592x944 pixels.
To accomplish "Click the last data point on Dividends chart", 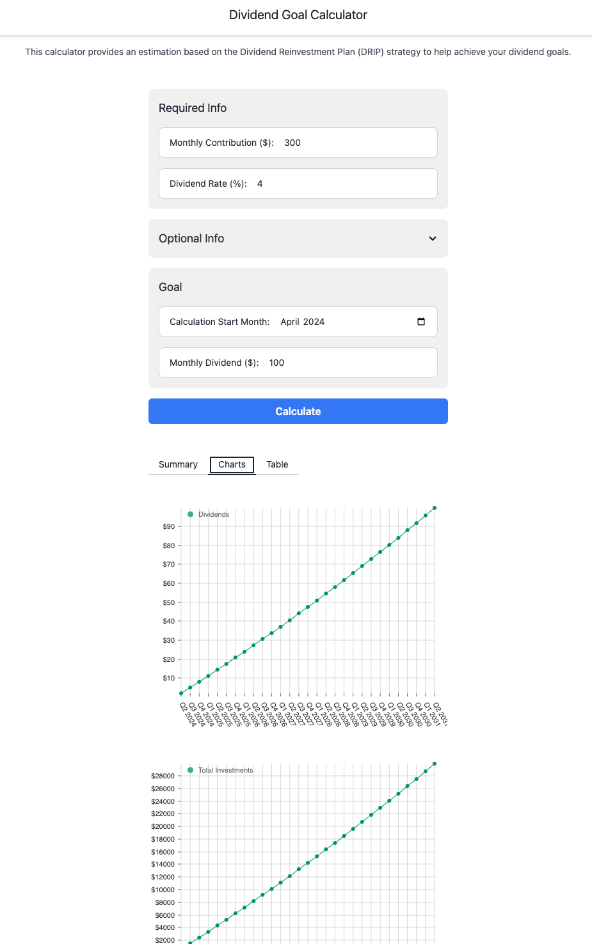I will pyautogui.click(x=435, y=508).
